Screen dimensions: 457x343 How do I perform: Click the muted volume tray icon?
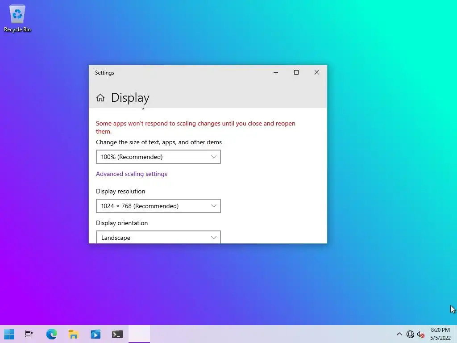420,334
